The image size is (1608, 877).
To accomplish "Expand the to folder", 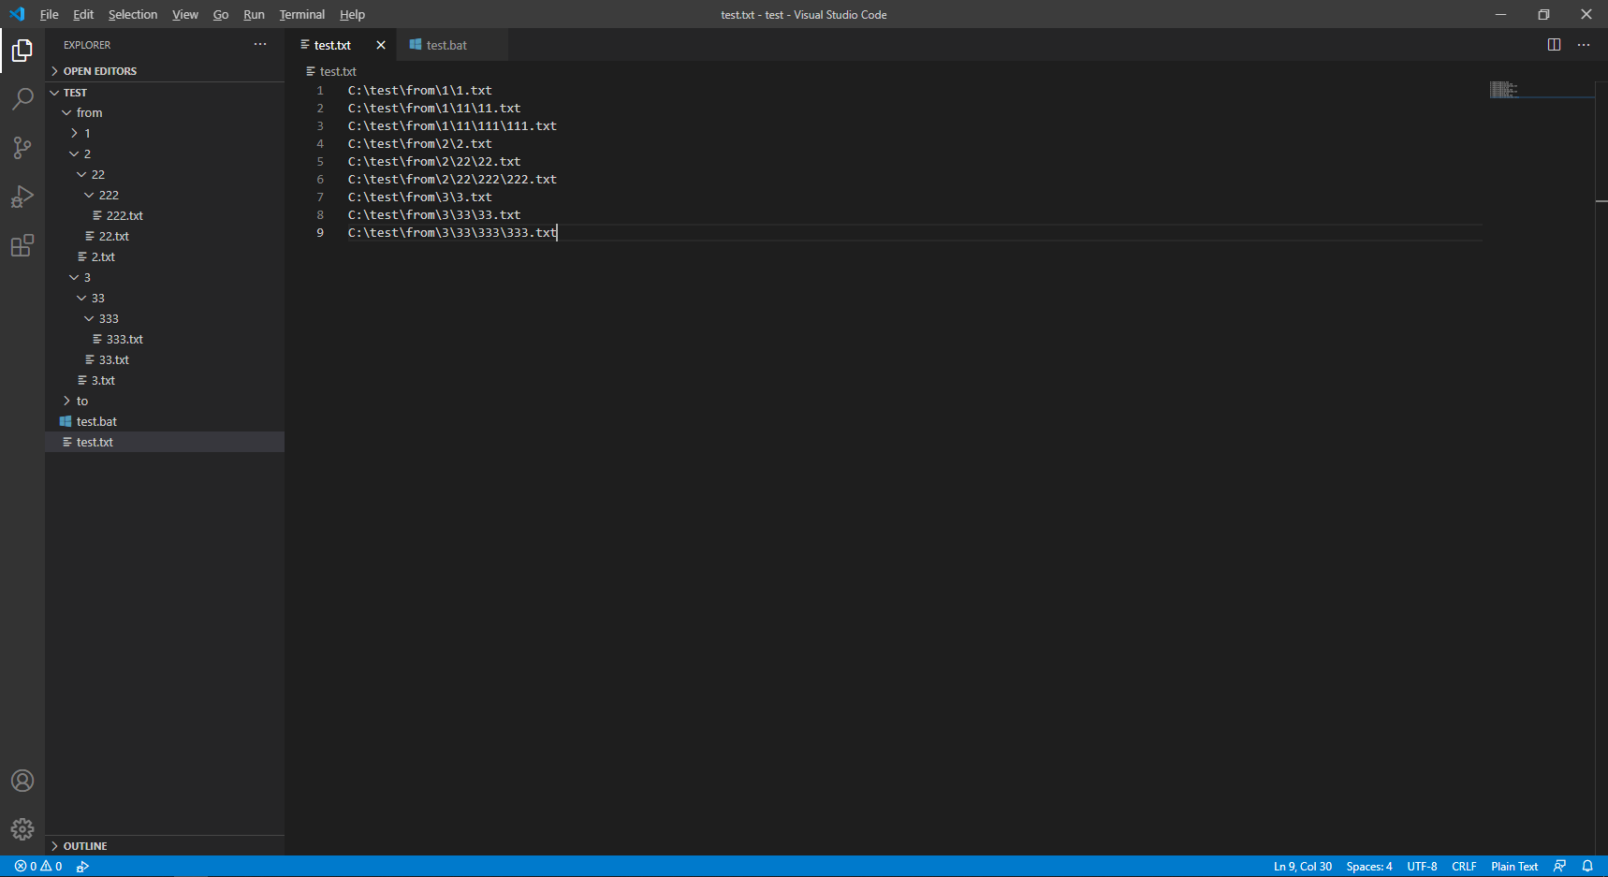I will 66,401.
